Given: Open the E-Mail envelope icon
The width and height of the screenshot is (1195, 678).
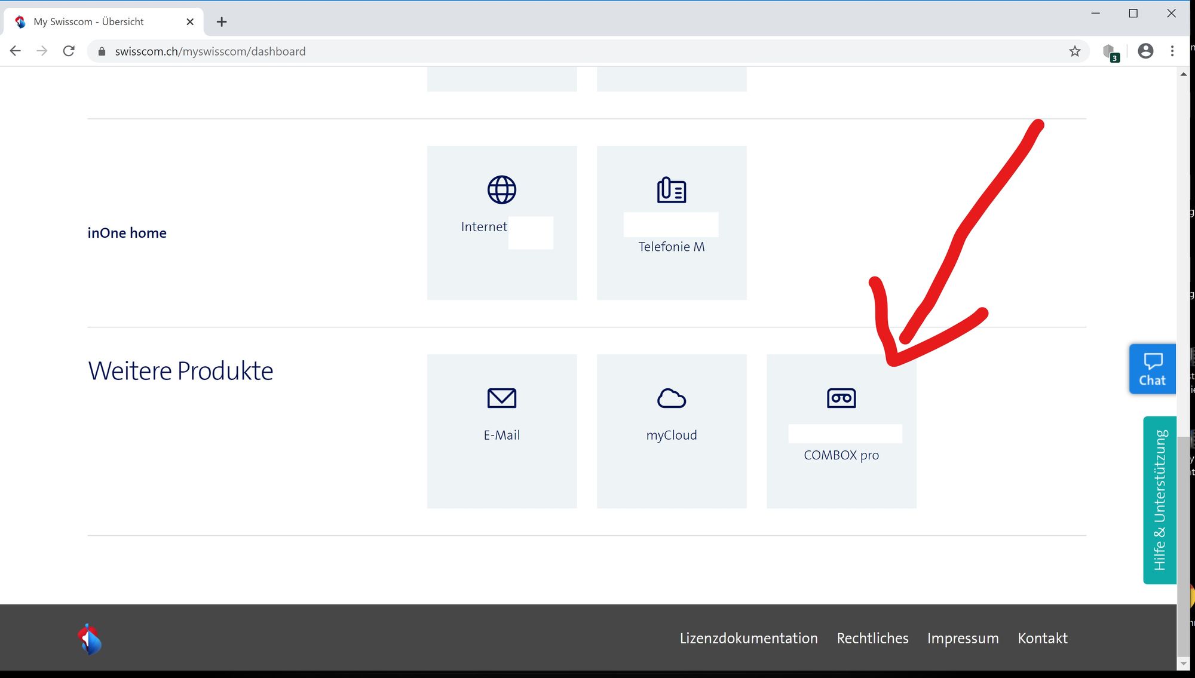Looking at the screenshot, I should click(x=501, y=398).
